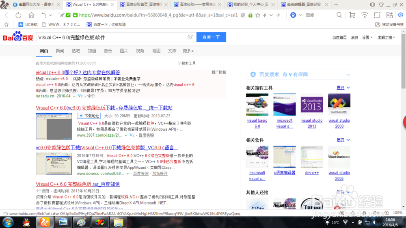Open the visual studio 2008 link
This screenshot has height=228, width=406.
[339, 123]
